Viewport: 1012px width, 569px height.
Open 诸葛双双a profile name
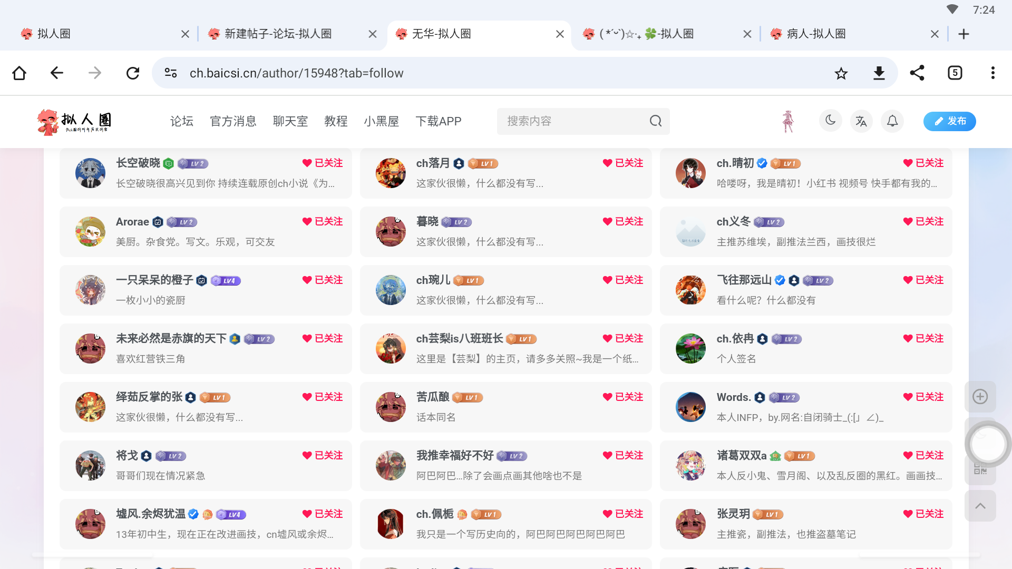[x=742, y=456]
